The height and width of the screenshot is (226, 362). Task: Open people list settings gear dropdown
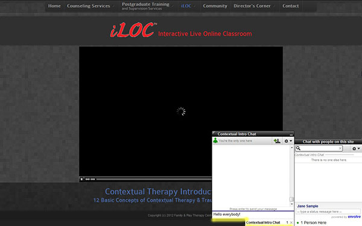356,149
